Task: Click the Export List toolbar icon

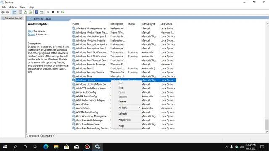Action: pos(30,12)
